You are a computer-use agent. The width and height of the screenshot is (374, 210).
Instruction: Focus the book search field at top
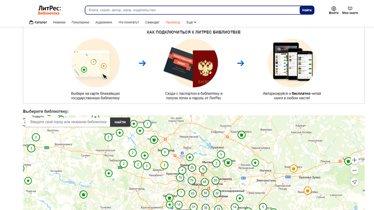(x=192, y=10)
